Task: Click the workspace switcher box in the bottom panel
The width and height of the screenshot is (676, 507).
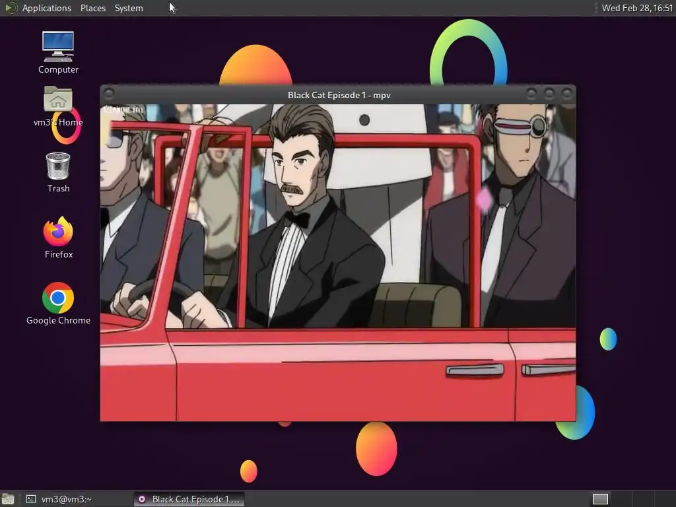Action: point(600,499)
